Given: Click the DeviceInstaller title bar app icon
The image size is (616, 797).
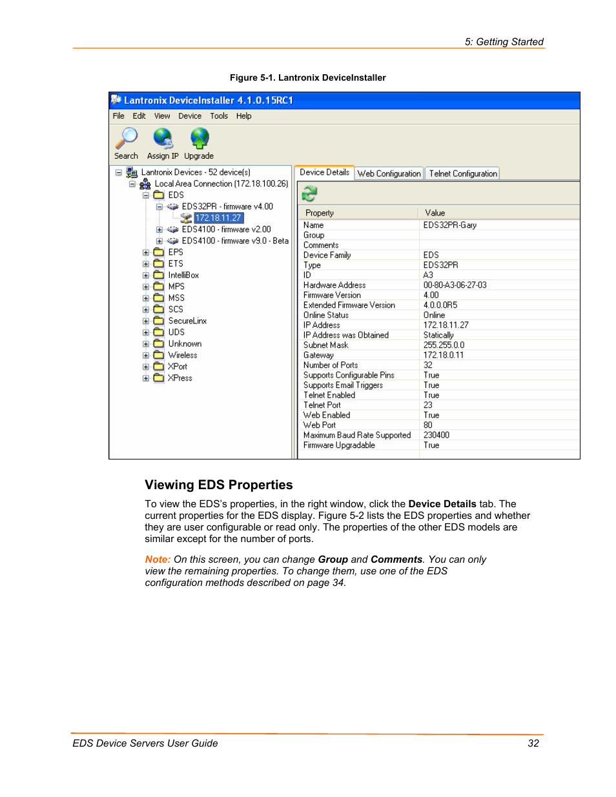Looking at the screenshot, I should coord(116,100).
